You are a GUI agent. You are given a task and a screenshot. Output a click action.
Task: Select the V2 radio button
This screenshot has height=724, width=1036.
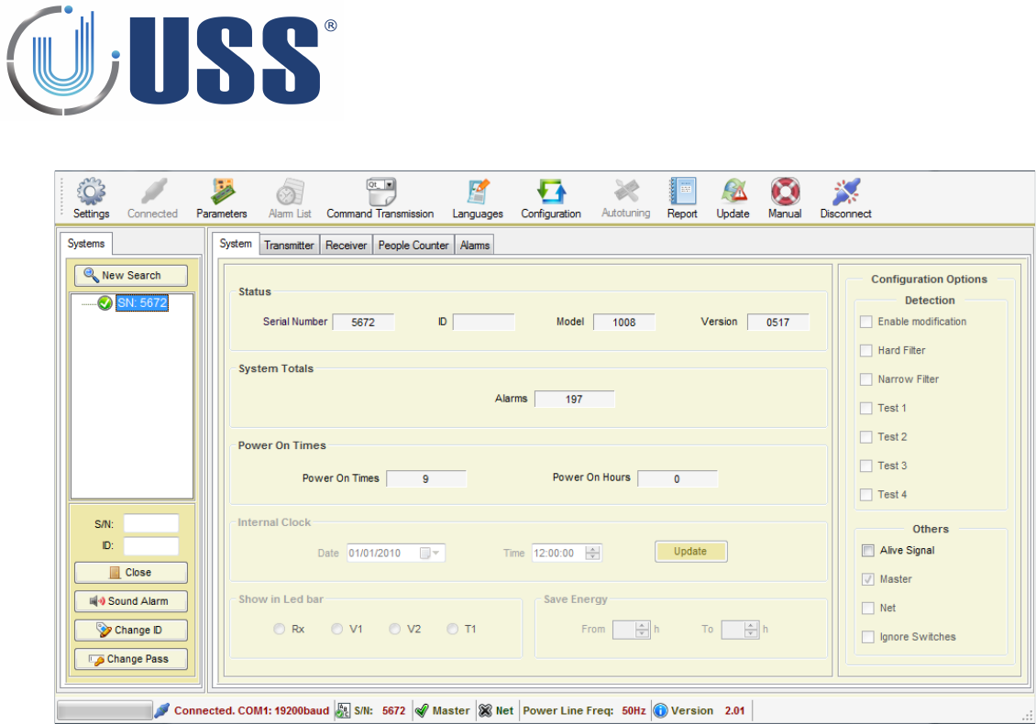pos(394,629)
